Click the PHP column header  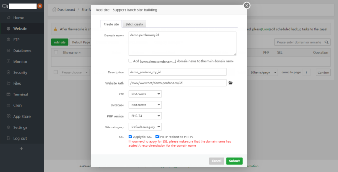click(x=266, y=52)
